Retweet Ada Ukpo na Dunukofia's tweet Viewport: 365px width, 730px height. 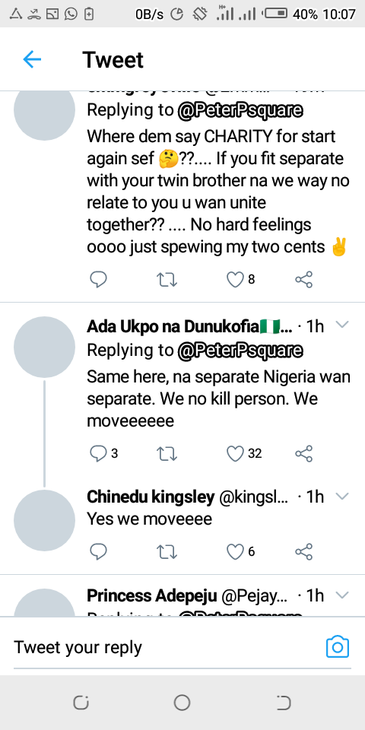click(x=167, y=453)
